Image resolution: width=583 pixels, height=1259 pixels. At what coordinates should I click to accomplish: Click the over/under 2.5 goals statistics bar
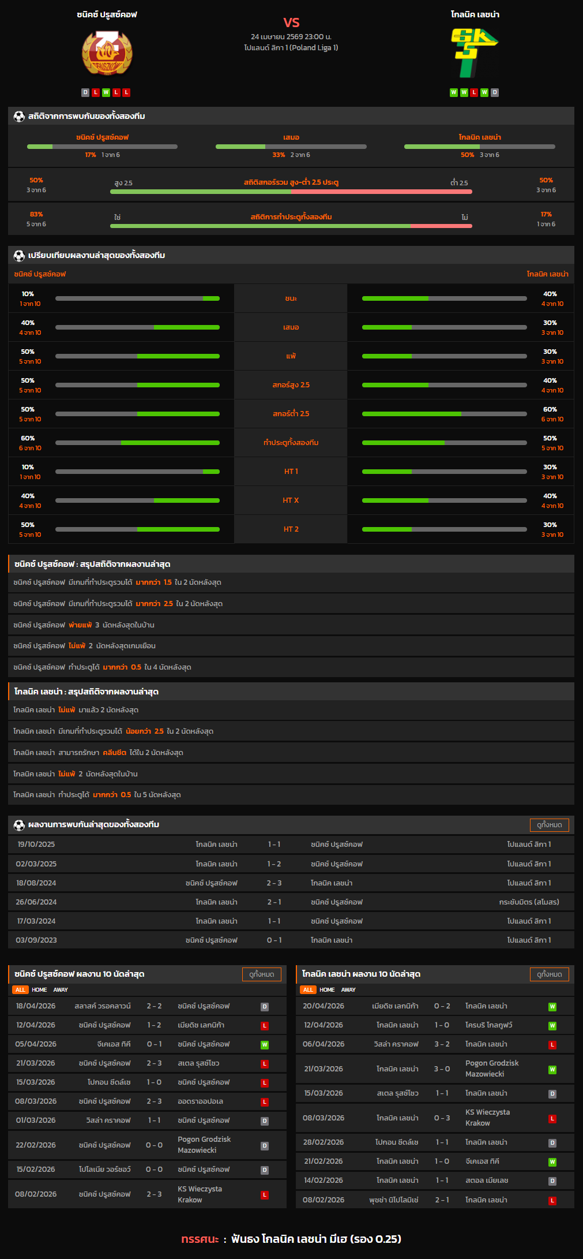click(291, 192)
